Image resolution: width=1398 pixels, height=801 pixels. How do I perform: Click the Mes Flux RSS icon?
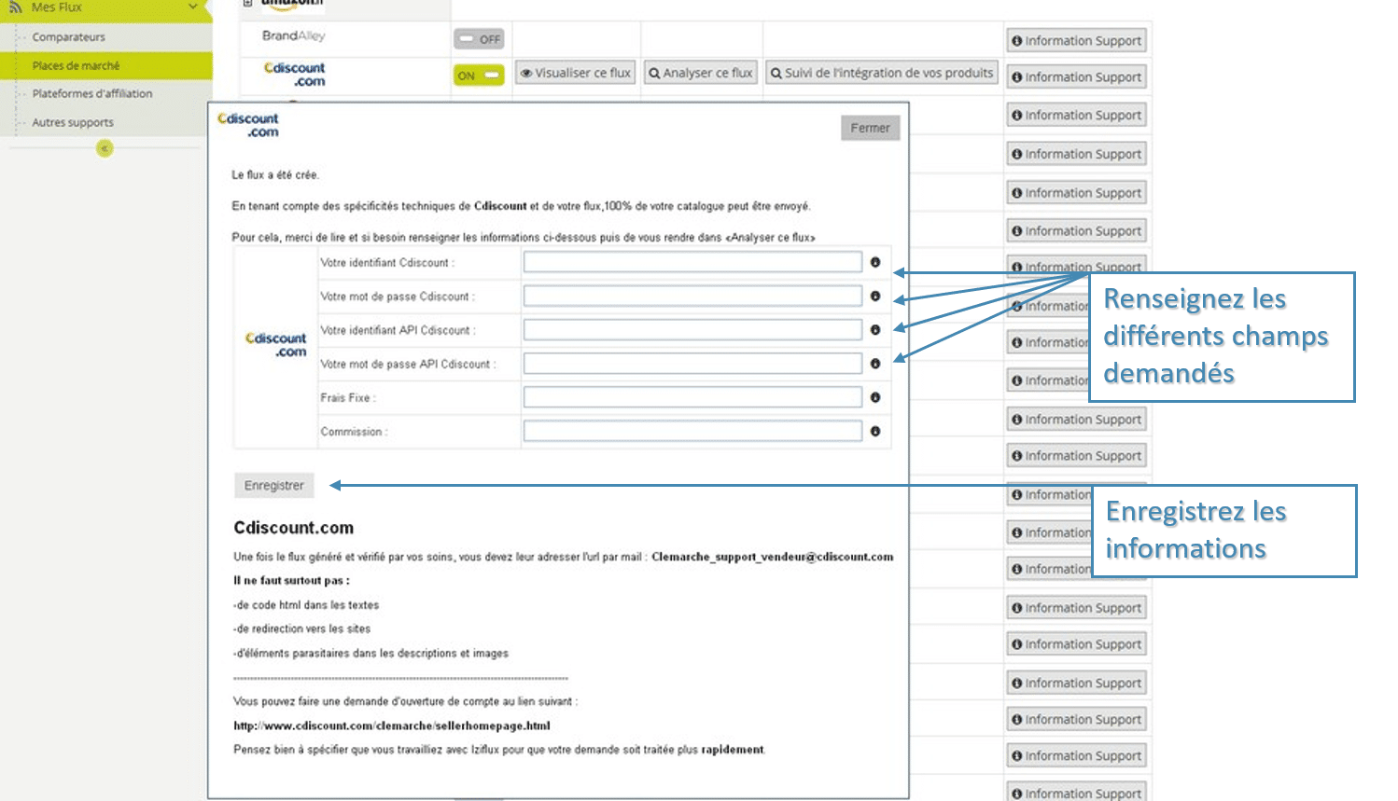pyautogui.click(x=15, y=7)
